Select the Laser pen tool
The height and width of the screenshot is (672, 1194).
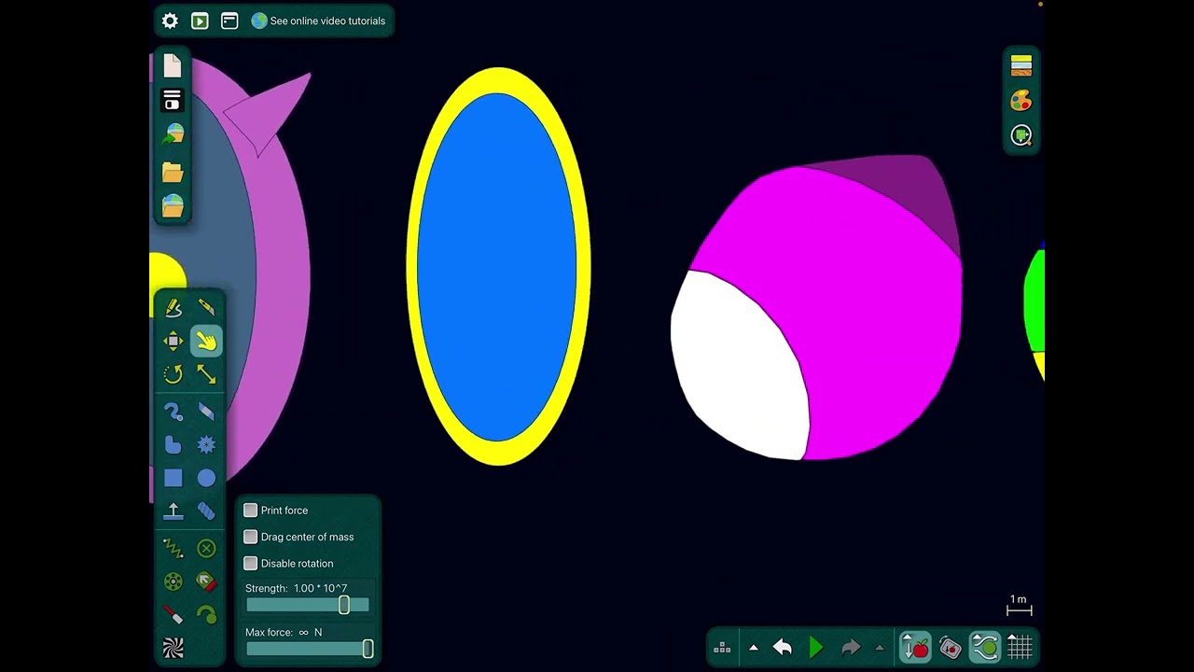click(x=174, y=615)
